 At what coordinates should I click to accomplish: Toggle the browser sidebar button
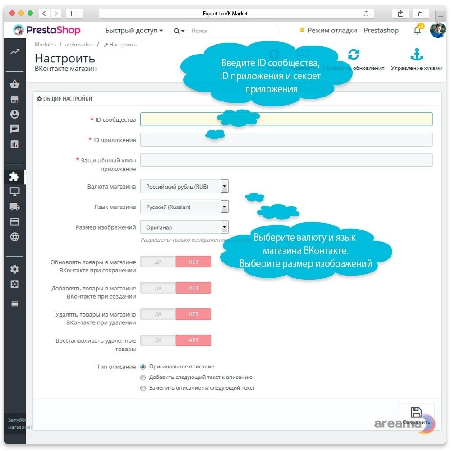pyautogui.click(x=74, y=14)
